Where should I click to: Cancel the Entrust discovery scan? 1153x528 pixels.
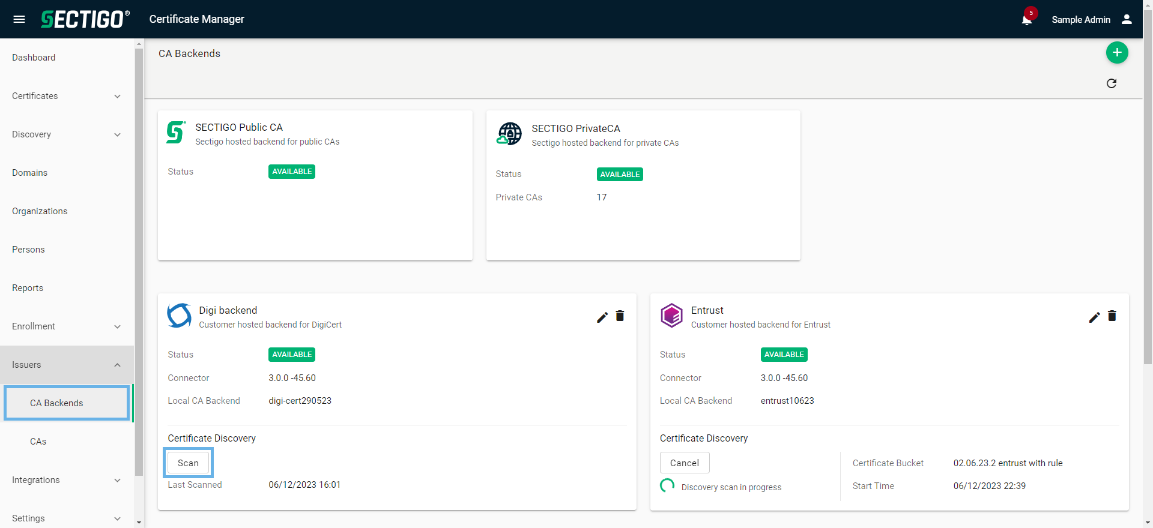click(685, 463)
